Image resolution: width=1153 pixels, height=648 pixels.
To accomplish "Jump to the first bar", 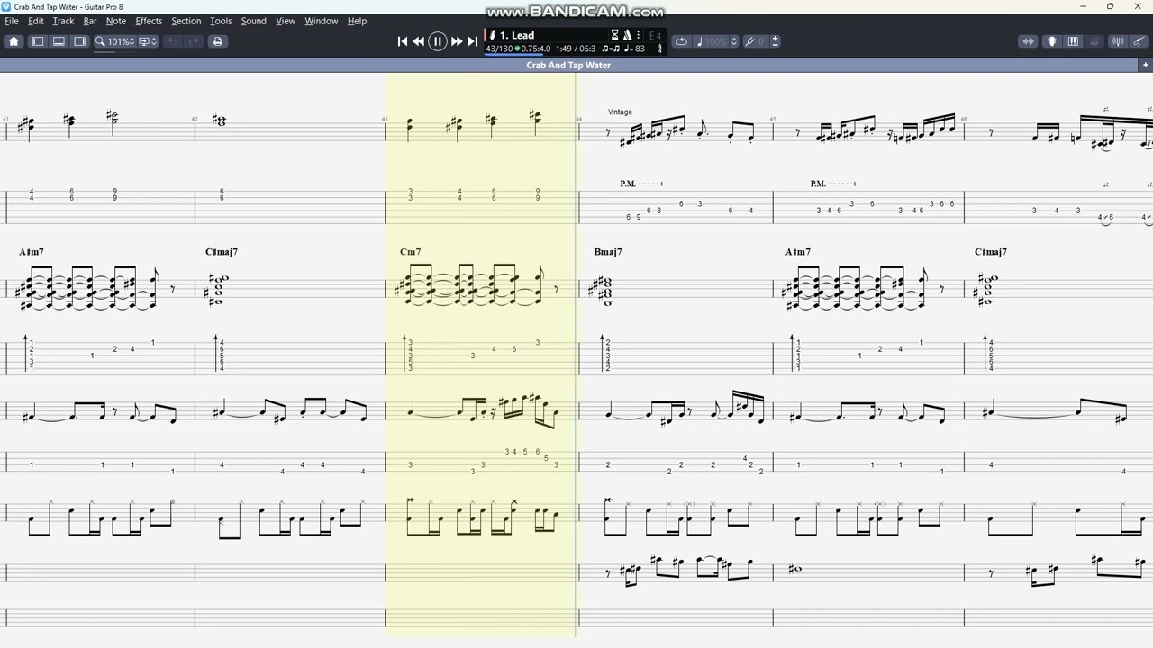I will point(403,41).
